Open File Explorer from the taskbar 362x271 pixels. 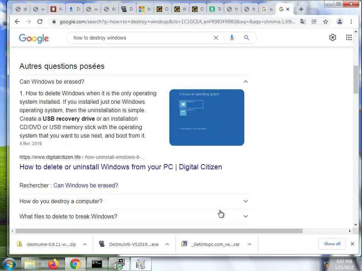[x=30, y=264]
